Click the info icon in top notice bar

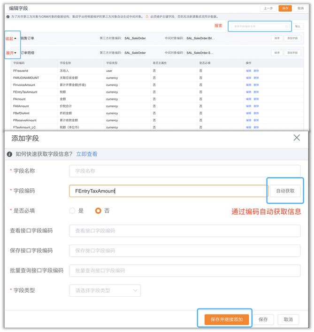pyautogui.click(x=8, y=16)
